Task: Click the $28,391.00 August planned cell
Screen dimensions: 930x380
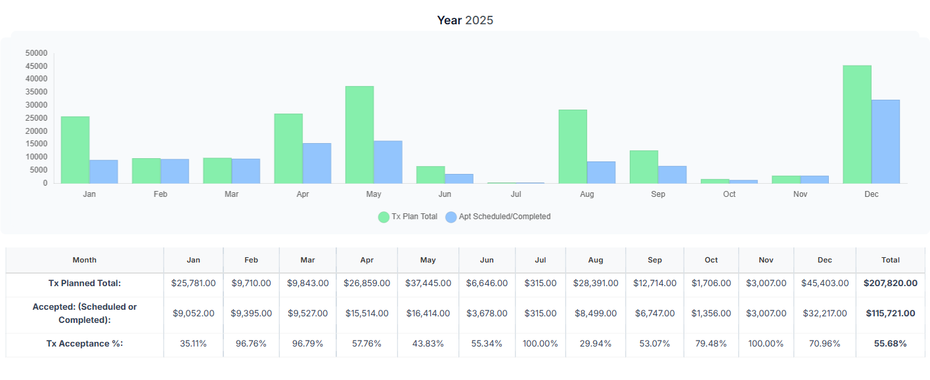Action: click(595, 284)
